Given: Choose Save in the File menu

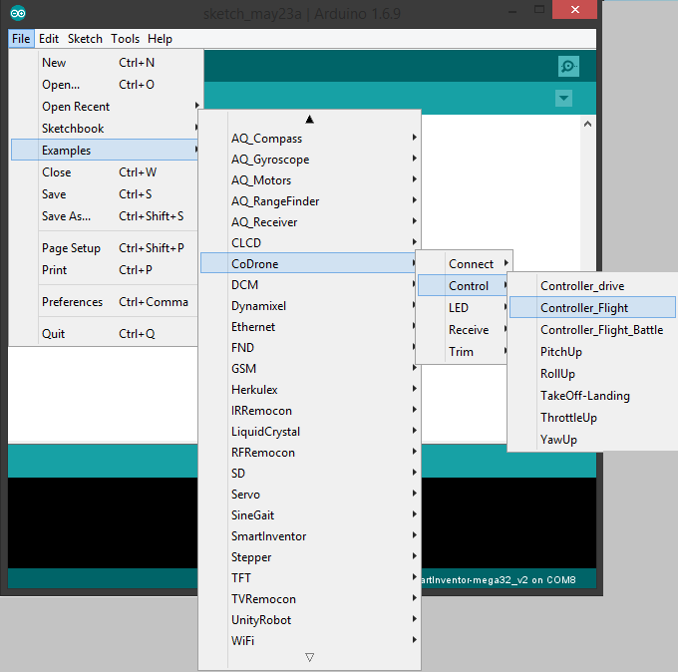Looking at the screenshot, I should 105,194.
